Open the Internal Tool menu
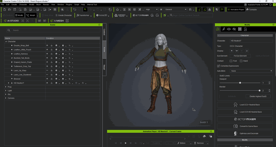 (x=92, y=4)
